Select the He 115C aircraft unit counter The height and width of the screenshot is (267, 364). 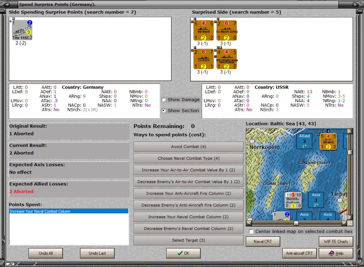pos(22,30)
